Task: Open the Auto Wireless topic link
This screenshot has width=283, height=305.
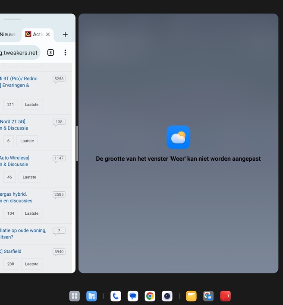Action: (x=15, y=161)
